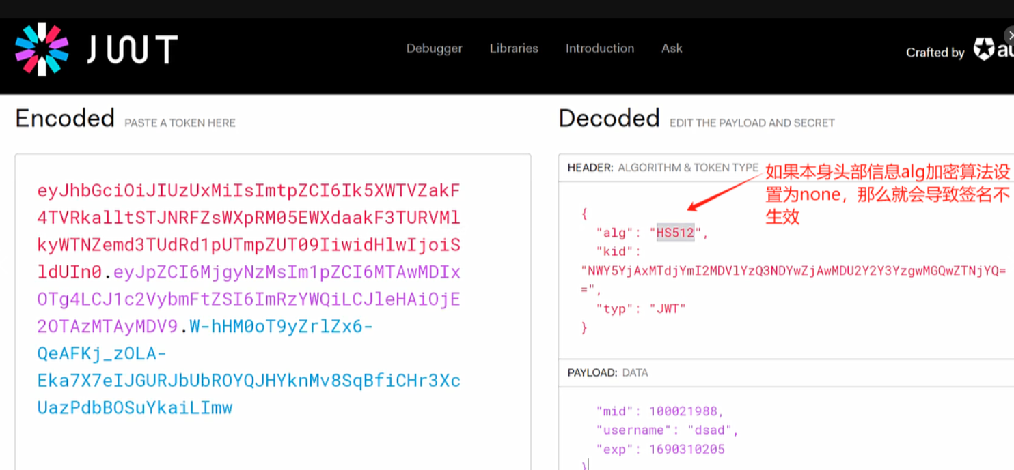This screenshot has width=1014, height=470.
Task: Open the Introduction page link
Action: point(599,48)
